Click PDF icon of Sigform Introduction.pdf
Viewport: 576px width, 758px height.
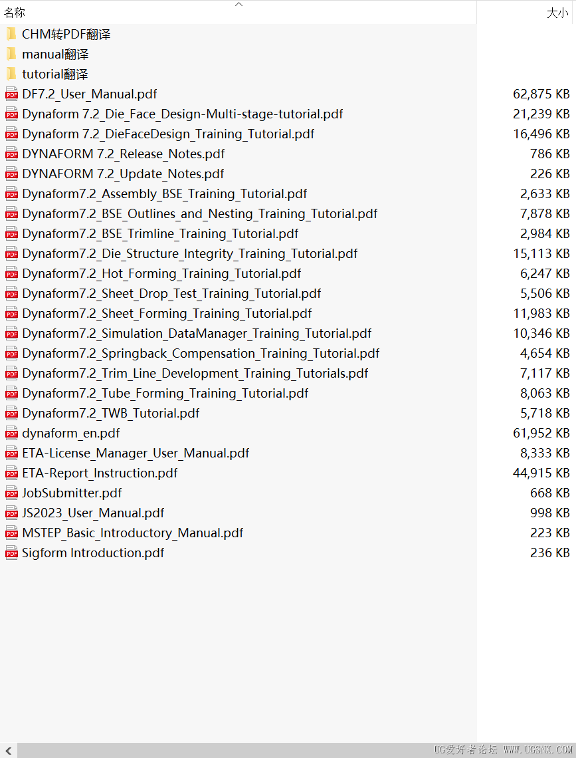click(x=11, y=553)
